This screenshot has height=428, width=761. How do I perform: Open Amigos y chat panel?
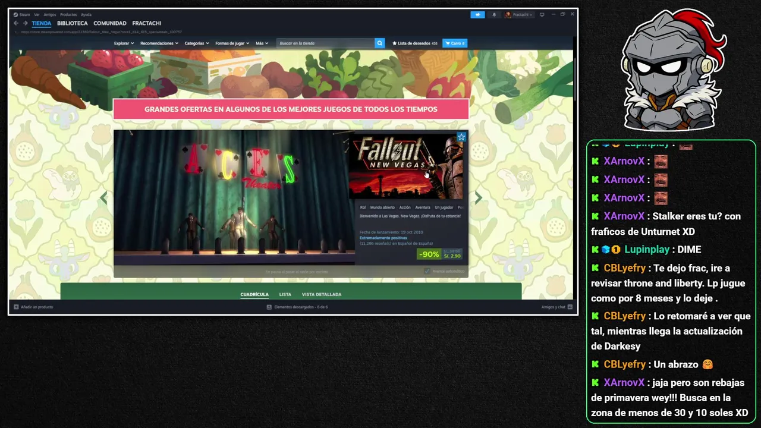(x=556, y=307)
